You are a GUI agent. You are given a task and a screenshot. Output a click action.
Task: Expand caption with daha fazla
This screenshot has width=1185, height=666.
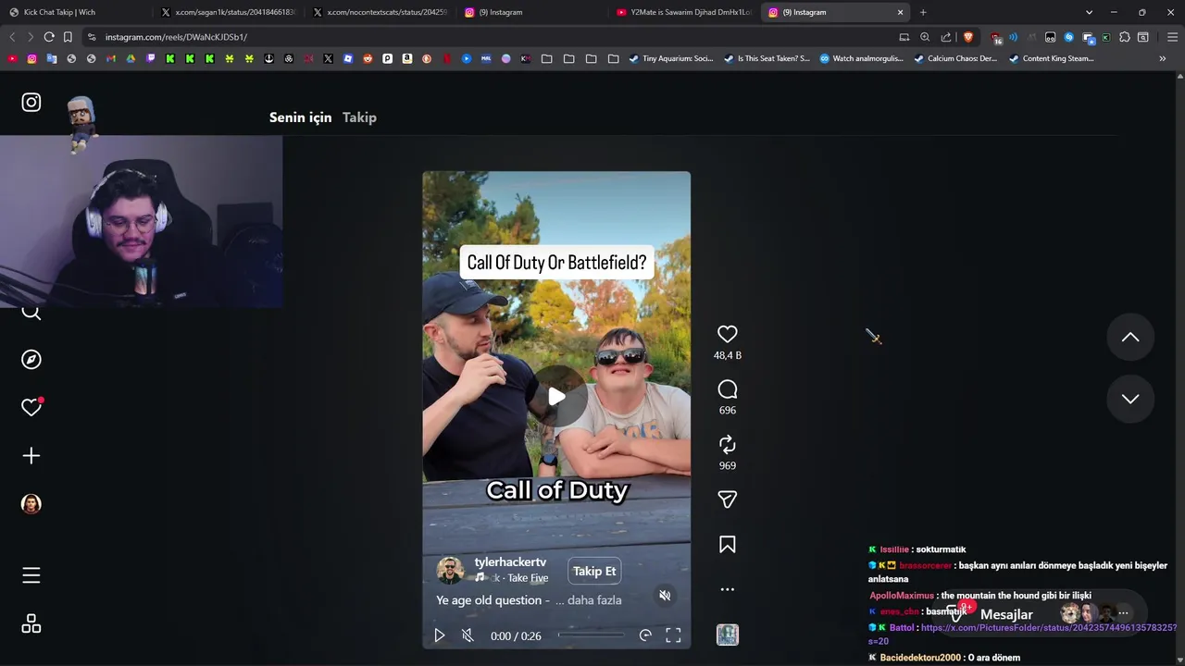594,600
